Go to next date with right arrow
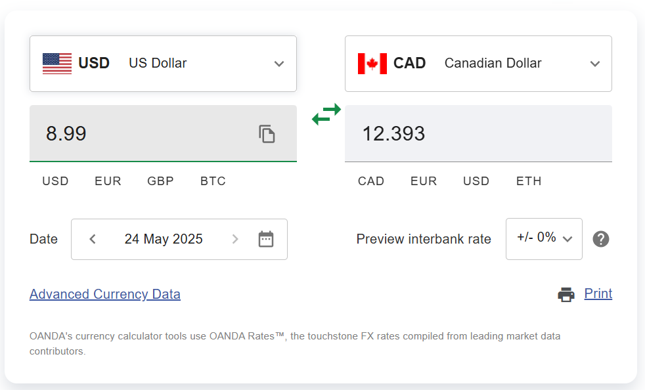This screenshot has width=645, height=390. click(x=235, y=239)
